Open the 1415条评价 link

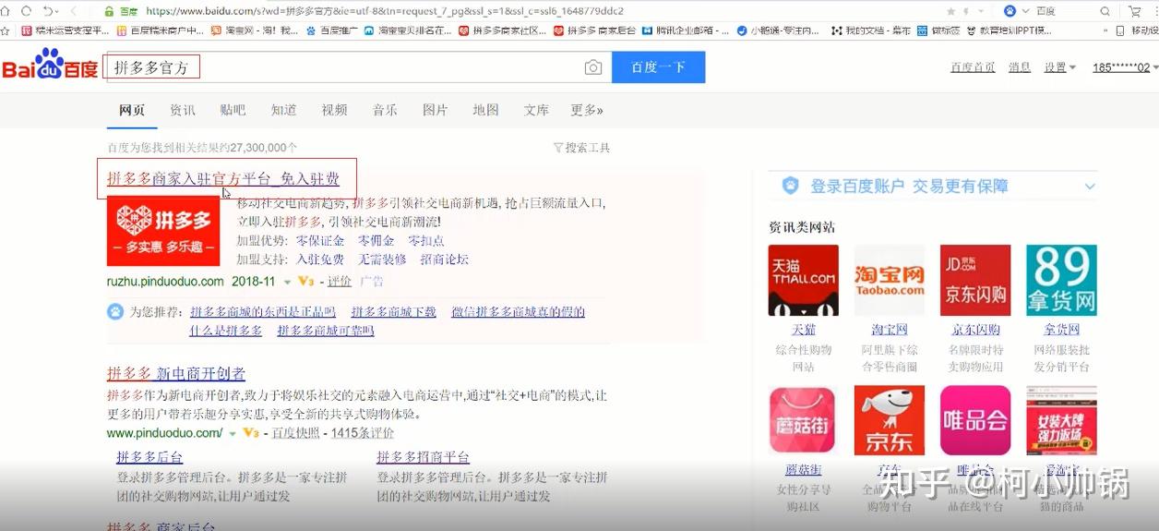363,432
